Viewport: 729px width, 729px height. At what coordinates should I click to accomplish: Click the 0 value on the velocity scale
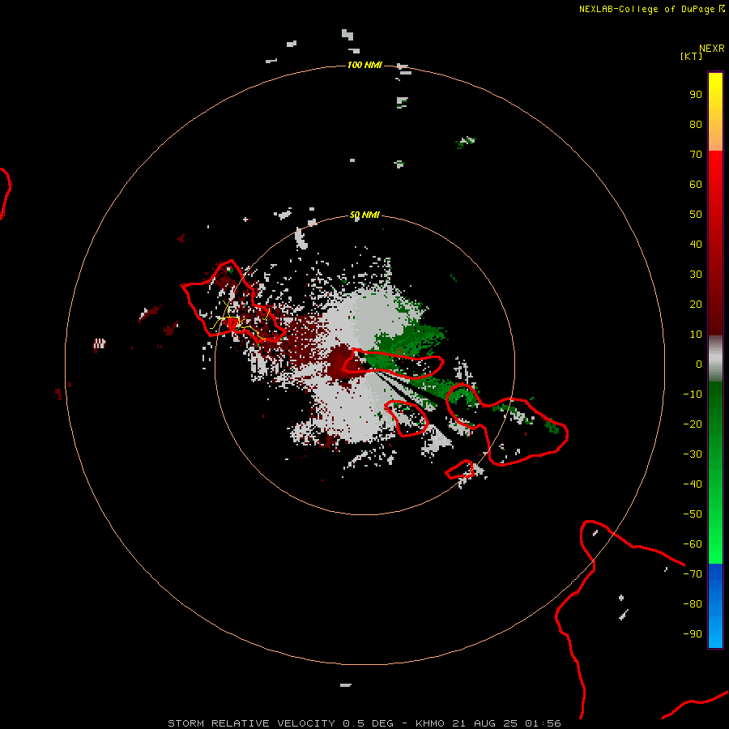pos(699,364)
